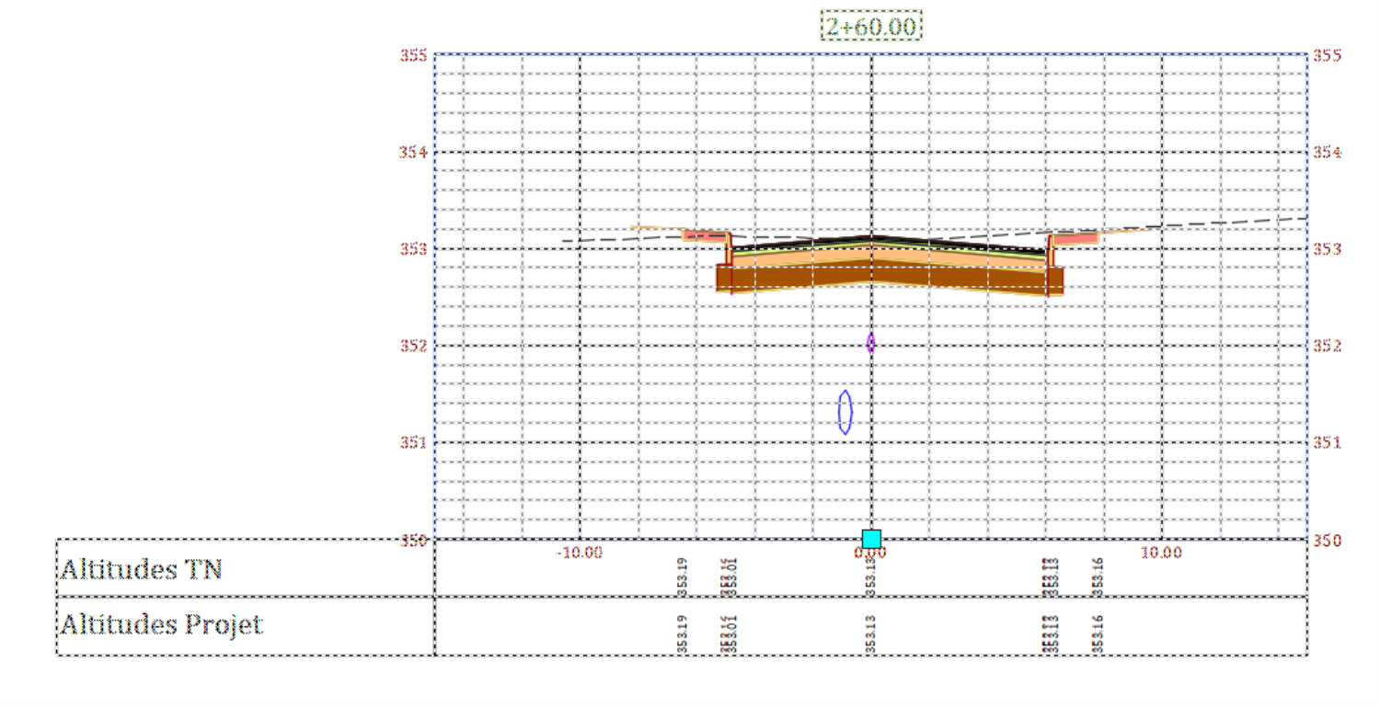This screenshot has height=707, width=1380.
Task: Click center 353.13 in Altitudes TN row
Action: 870,576
